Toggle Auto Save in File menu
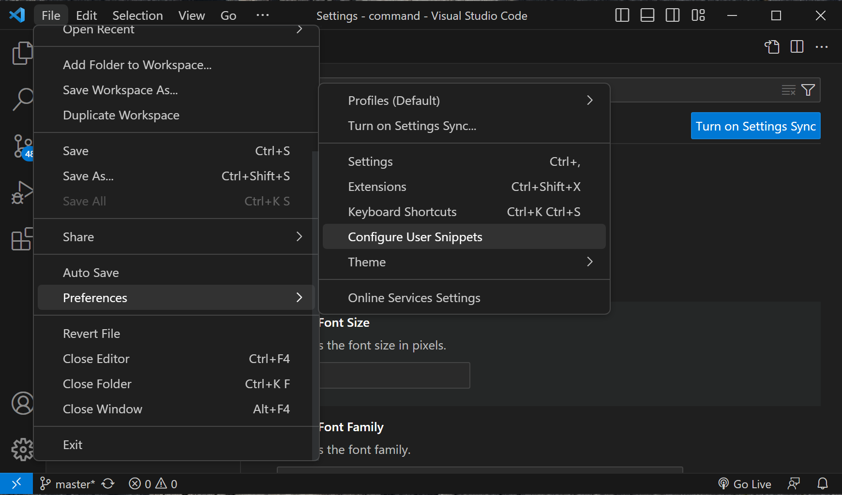Image resolution: width=842 pixels, height=495 pixels. [176, 273]
